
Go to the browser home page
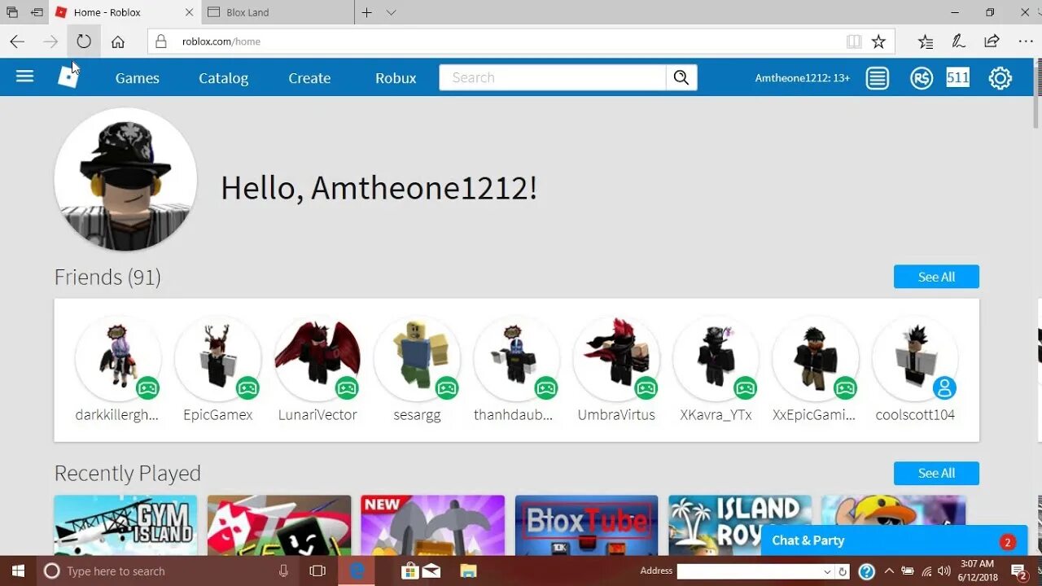[118, 42]
